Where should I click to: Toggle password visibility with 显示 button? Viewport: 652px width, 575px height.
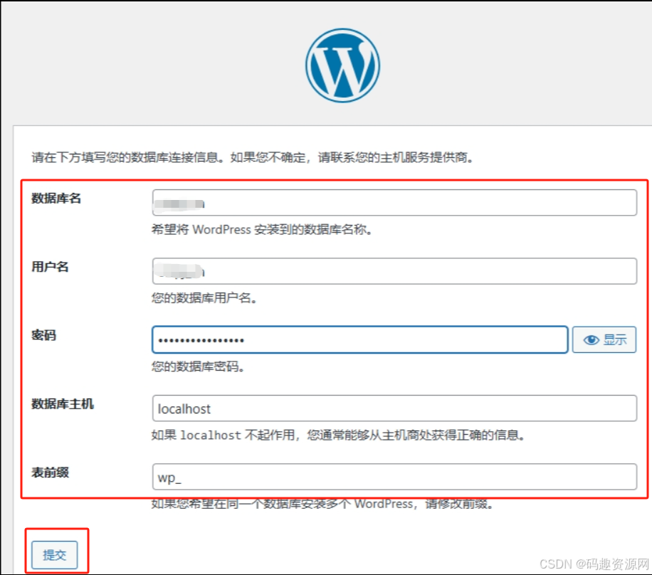point(604,339)
